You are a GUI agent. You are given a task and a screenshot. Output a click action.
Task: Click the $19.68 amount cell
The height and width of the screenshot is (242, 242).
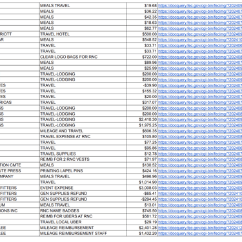click(x=142, y=6)
